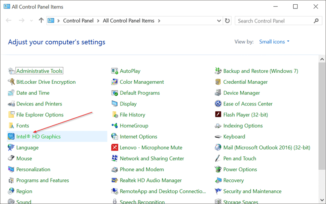Launch the Intel HD Graphics icon

11,136
